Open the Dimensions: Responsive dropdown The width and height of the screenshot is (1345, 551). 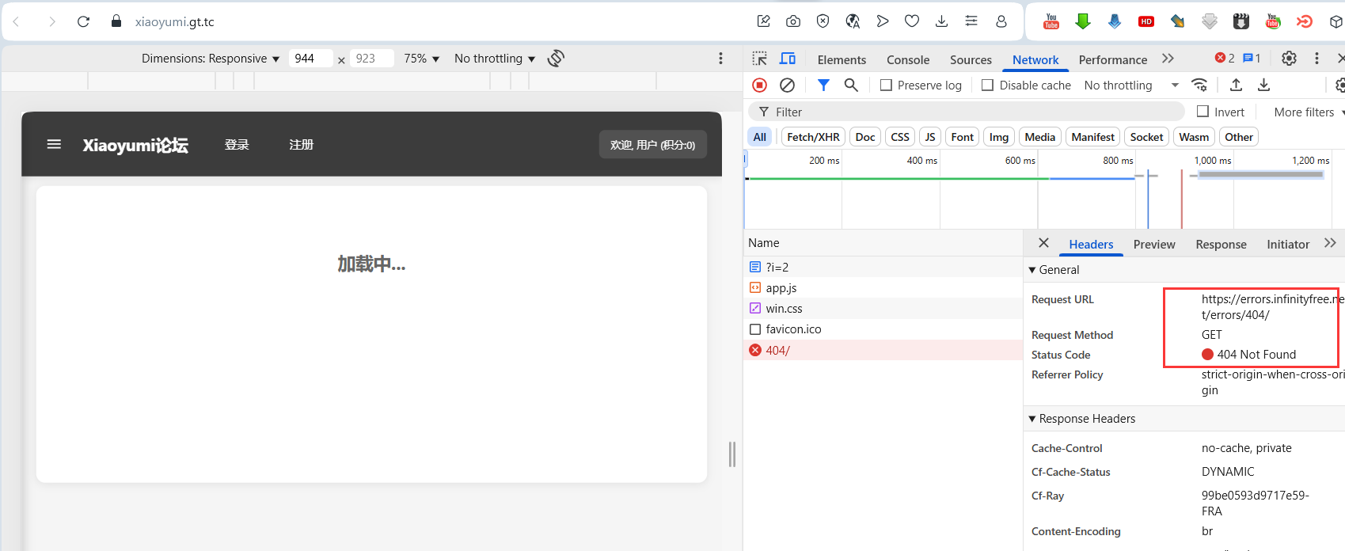(210, 59)
